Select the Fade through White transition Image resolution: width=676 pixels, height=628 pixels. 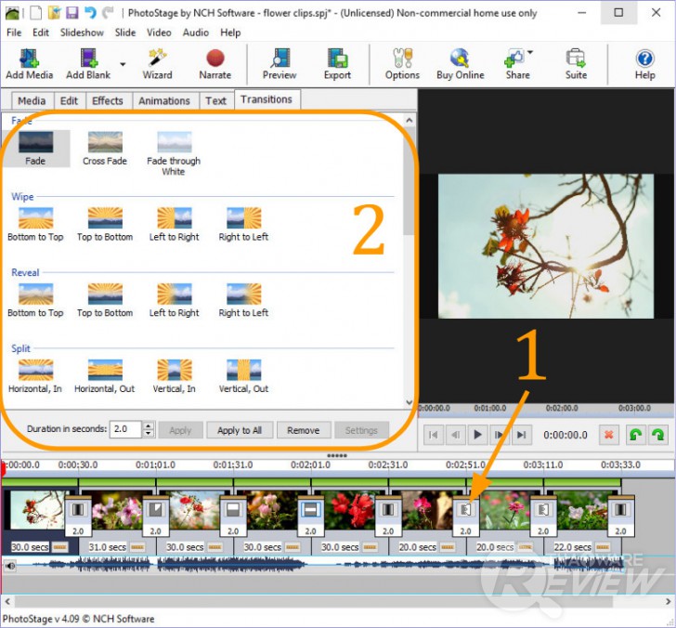174,153
